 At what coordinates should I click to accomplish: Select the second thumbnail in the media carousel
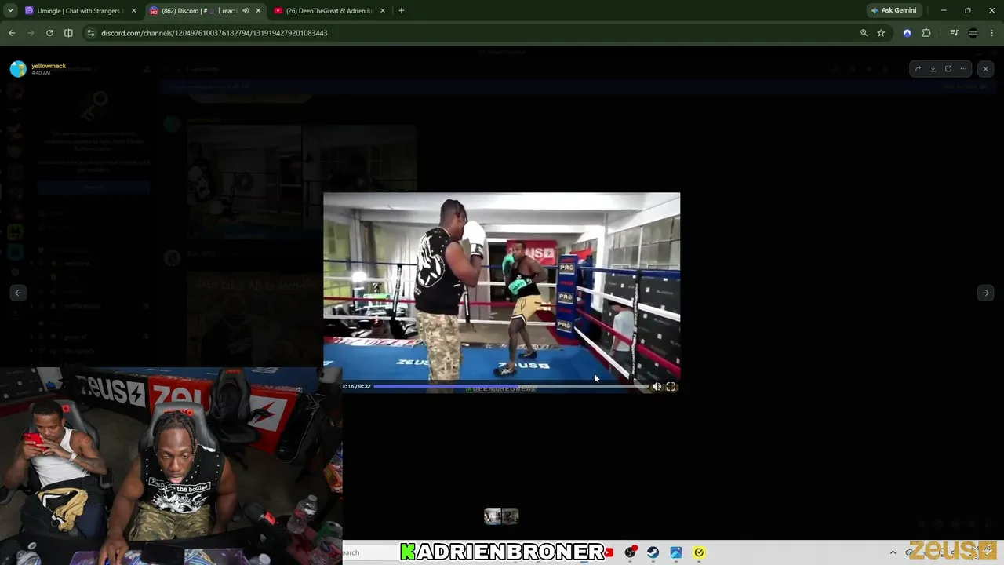511,516
